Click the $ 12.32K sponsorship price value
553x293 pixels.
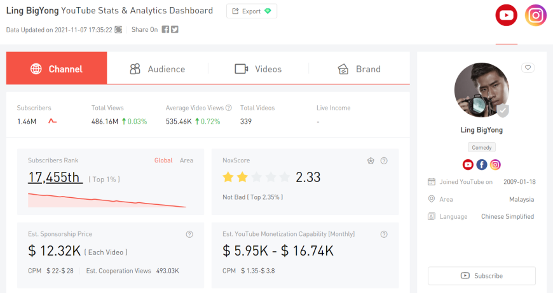[x=54, y=251]
